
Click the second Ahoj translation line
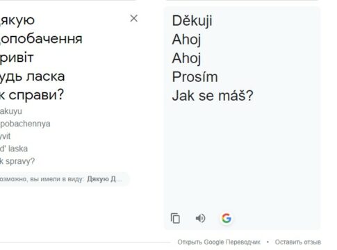tap(186, 58)
